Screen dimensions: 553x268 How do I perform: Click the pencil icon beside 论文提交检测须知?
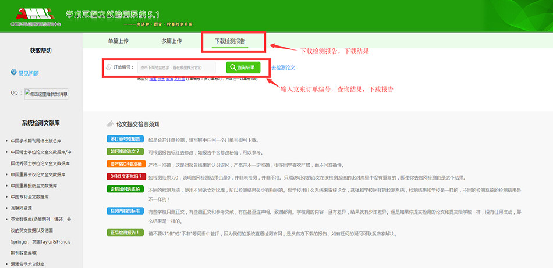coord(109,124)
